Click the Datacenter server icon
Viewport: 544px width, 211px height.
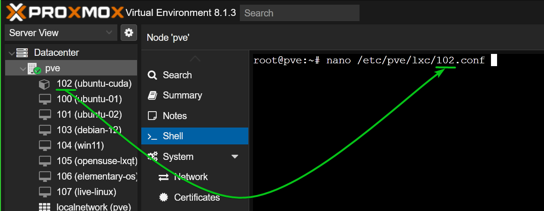tap(22, 53)
